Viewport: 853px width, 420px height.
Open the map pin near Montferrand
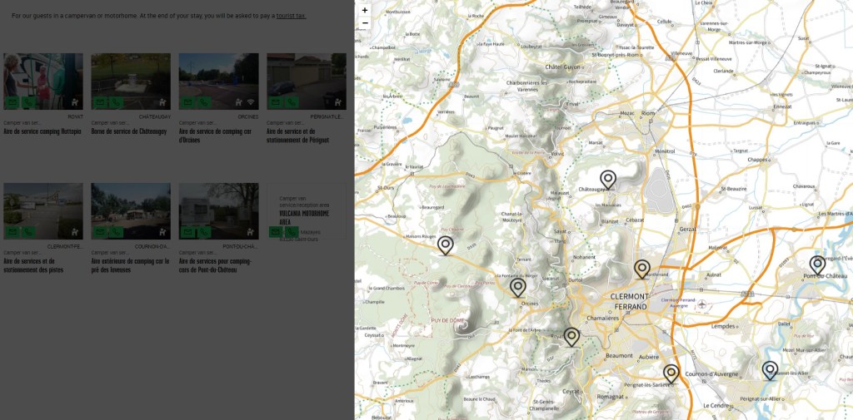[641, 268]
